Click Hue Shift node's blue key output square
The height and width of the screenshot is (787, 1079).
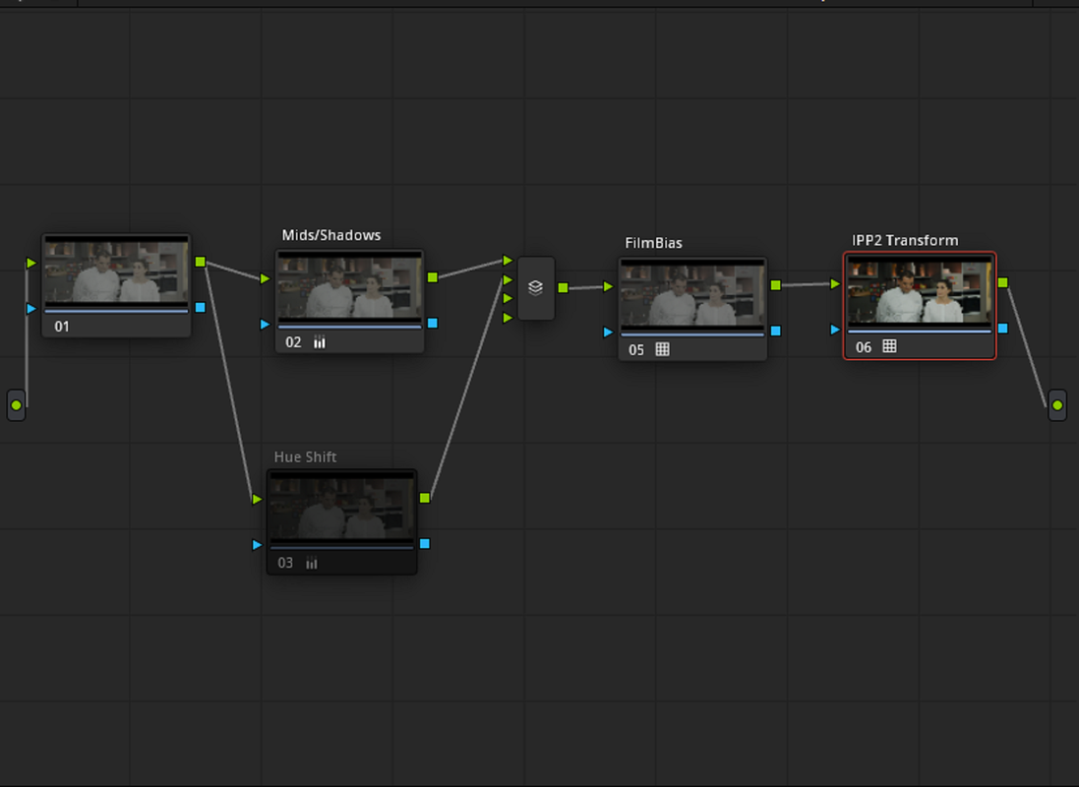pyautogui.click(x=425, y=543)
